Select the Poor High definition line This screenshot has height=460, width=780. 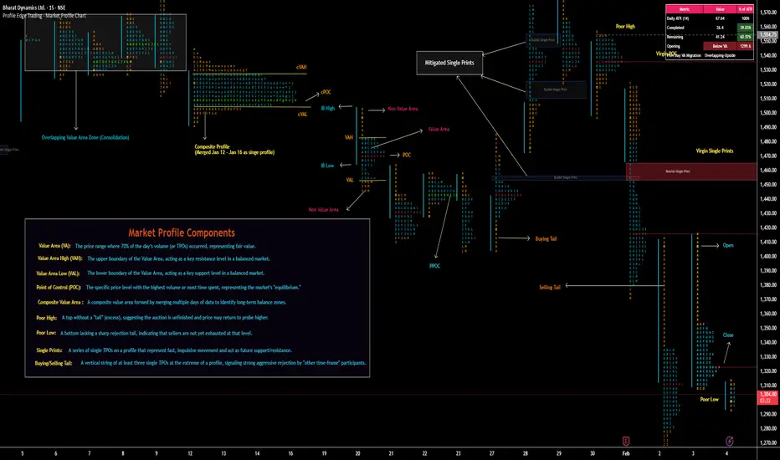pyautogui.click(x=152, y=317)
